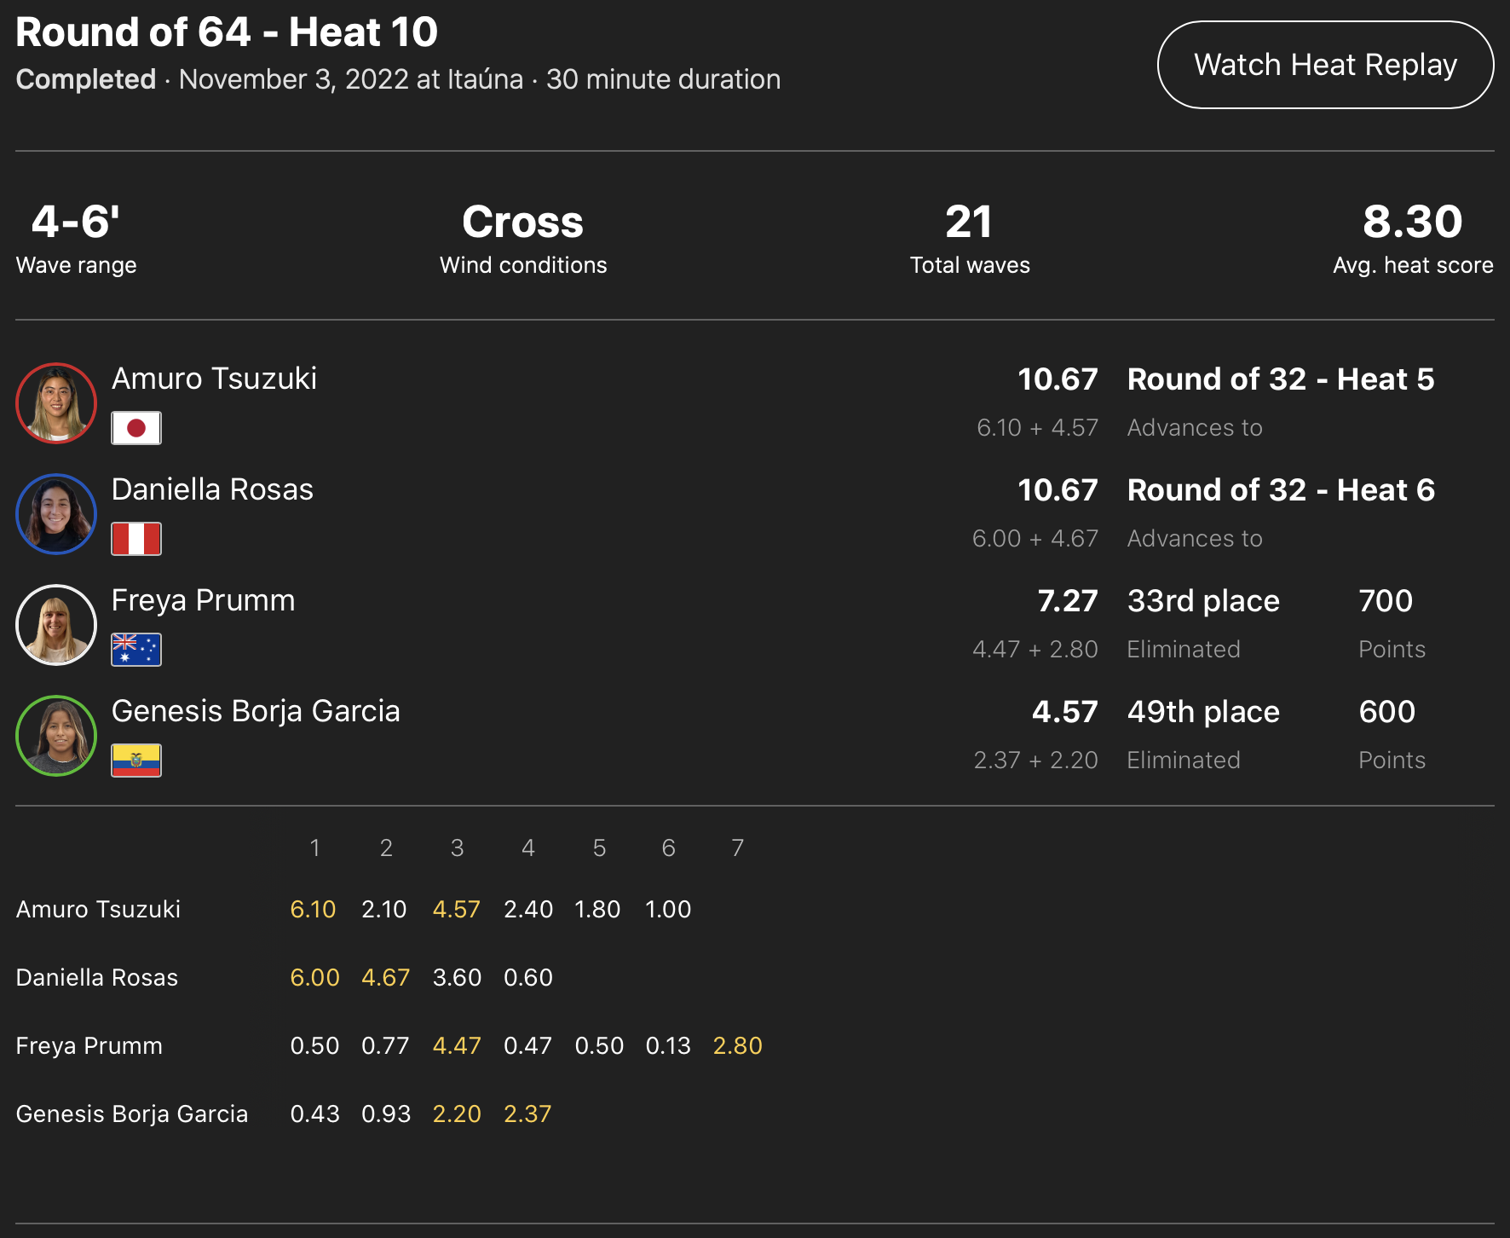The image size is (1510, 1238).
Task: Click the Japan flag icon
Action: tap(136, 428)
